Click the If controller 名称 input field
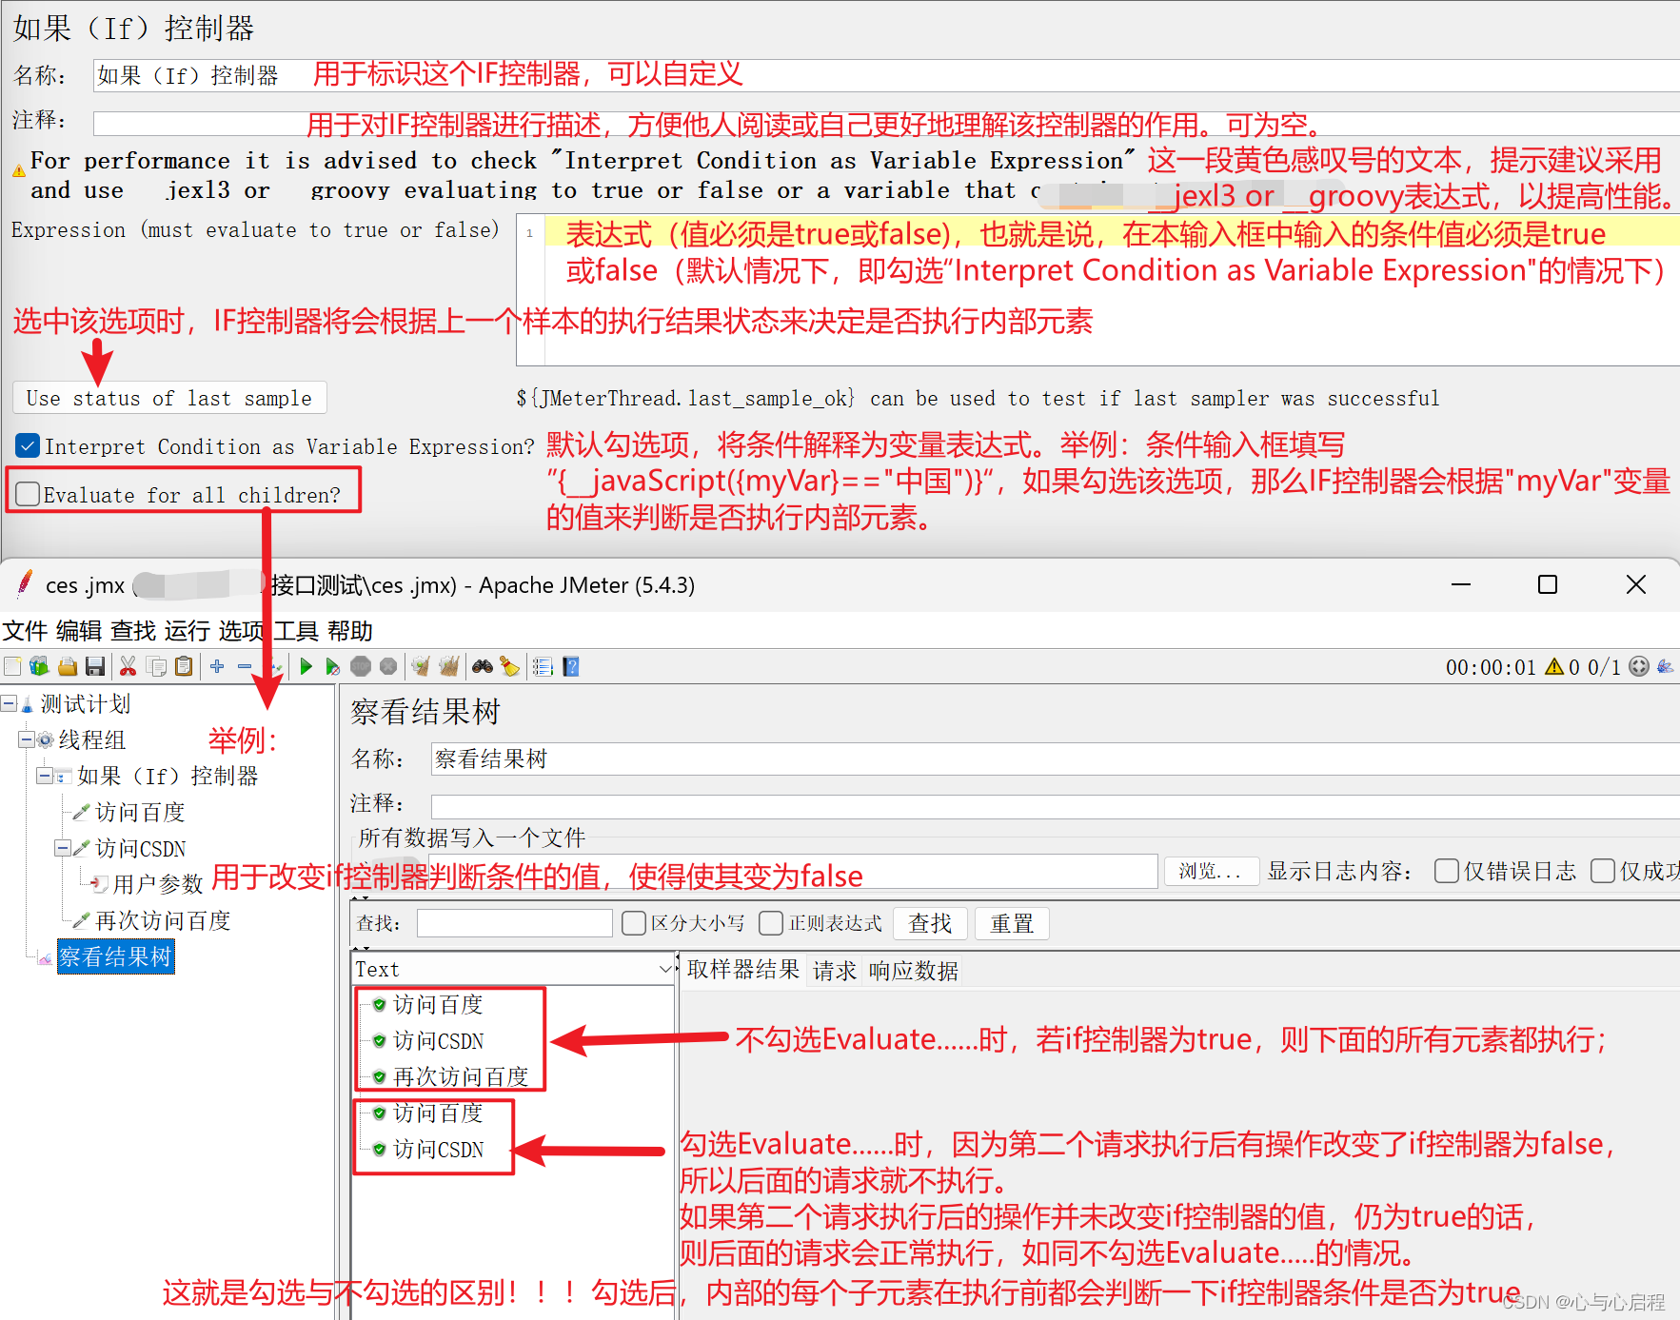Image resolution: width=1680 pixels, height=1320 pixels. pyautogui.click(x=886, y=75)
